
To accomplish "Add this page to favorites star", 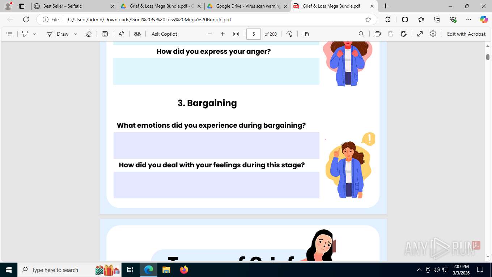I will [x=368, y=19].
